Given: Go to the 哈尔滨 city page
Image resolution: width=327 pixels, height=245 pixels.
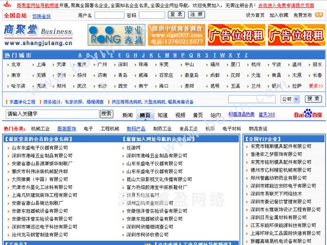Looking at the screenshot, I should point(18,86).
